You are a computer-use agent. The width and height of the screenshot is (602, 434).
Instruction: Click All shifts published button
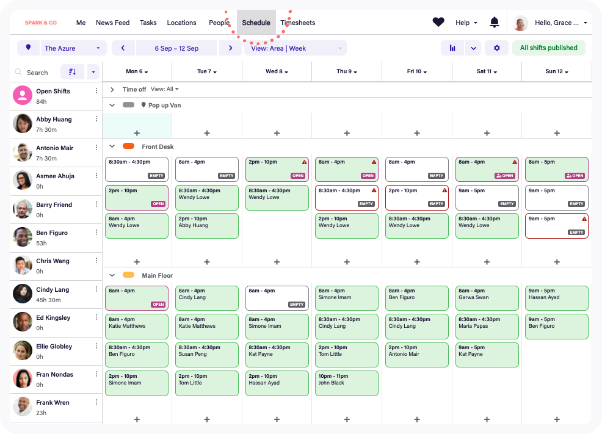[548, 48]
